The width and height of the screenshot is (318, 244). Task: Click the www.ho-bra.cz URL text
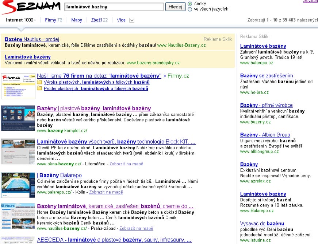(254, 93)
